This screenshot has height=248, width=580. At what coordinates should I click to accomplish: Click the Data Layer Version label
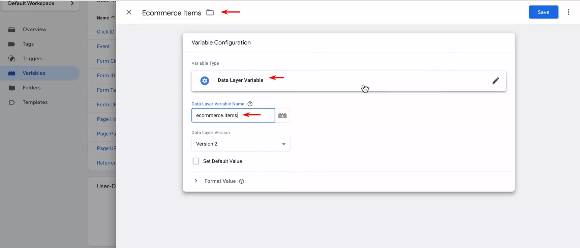tap(211, 132)
